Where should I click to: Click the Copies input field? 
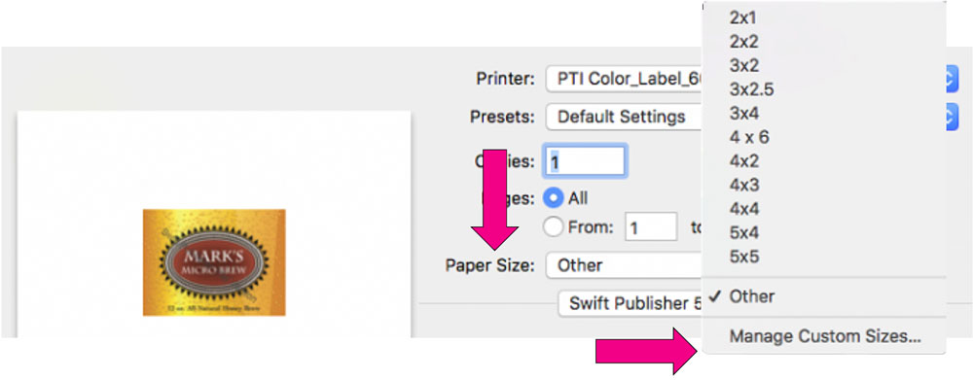(585, 161)
